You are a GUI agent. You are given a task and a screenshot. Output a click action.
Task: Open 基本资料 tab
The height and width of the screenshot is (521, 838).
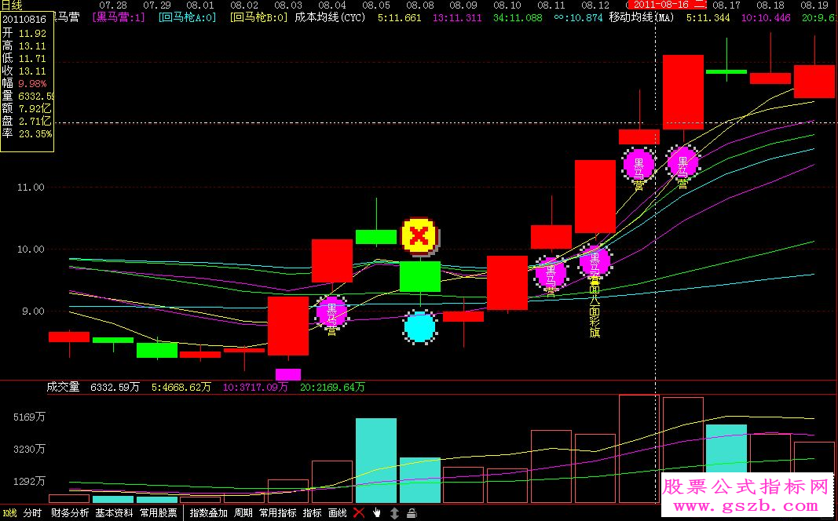(115, 513)
